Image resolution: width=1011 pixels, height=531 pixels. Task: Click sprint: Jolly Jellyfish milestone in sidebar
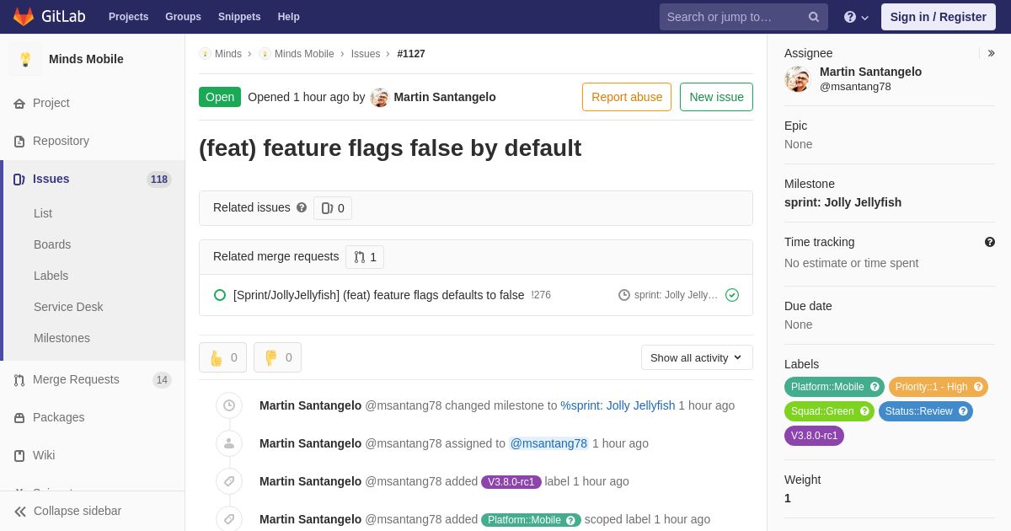pyautogui.click(x=842, y=202)
